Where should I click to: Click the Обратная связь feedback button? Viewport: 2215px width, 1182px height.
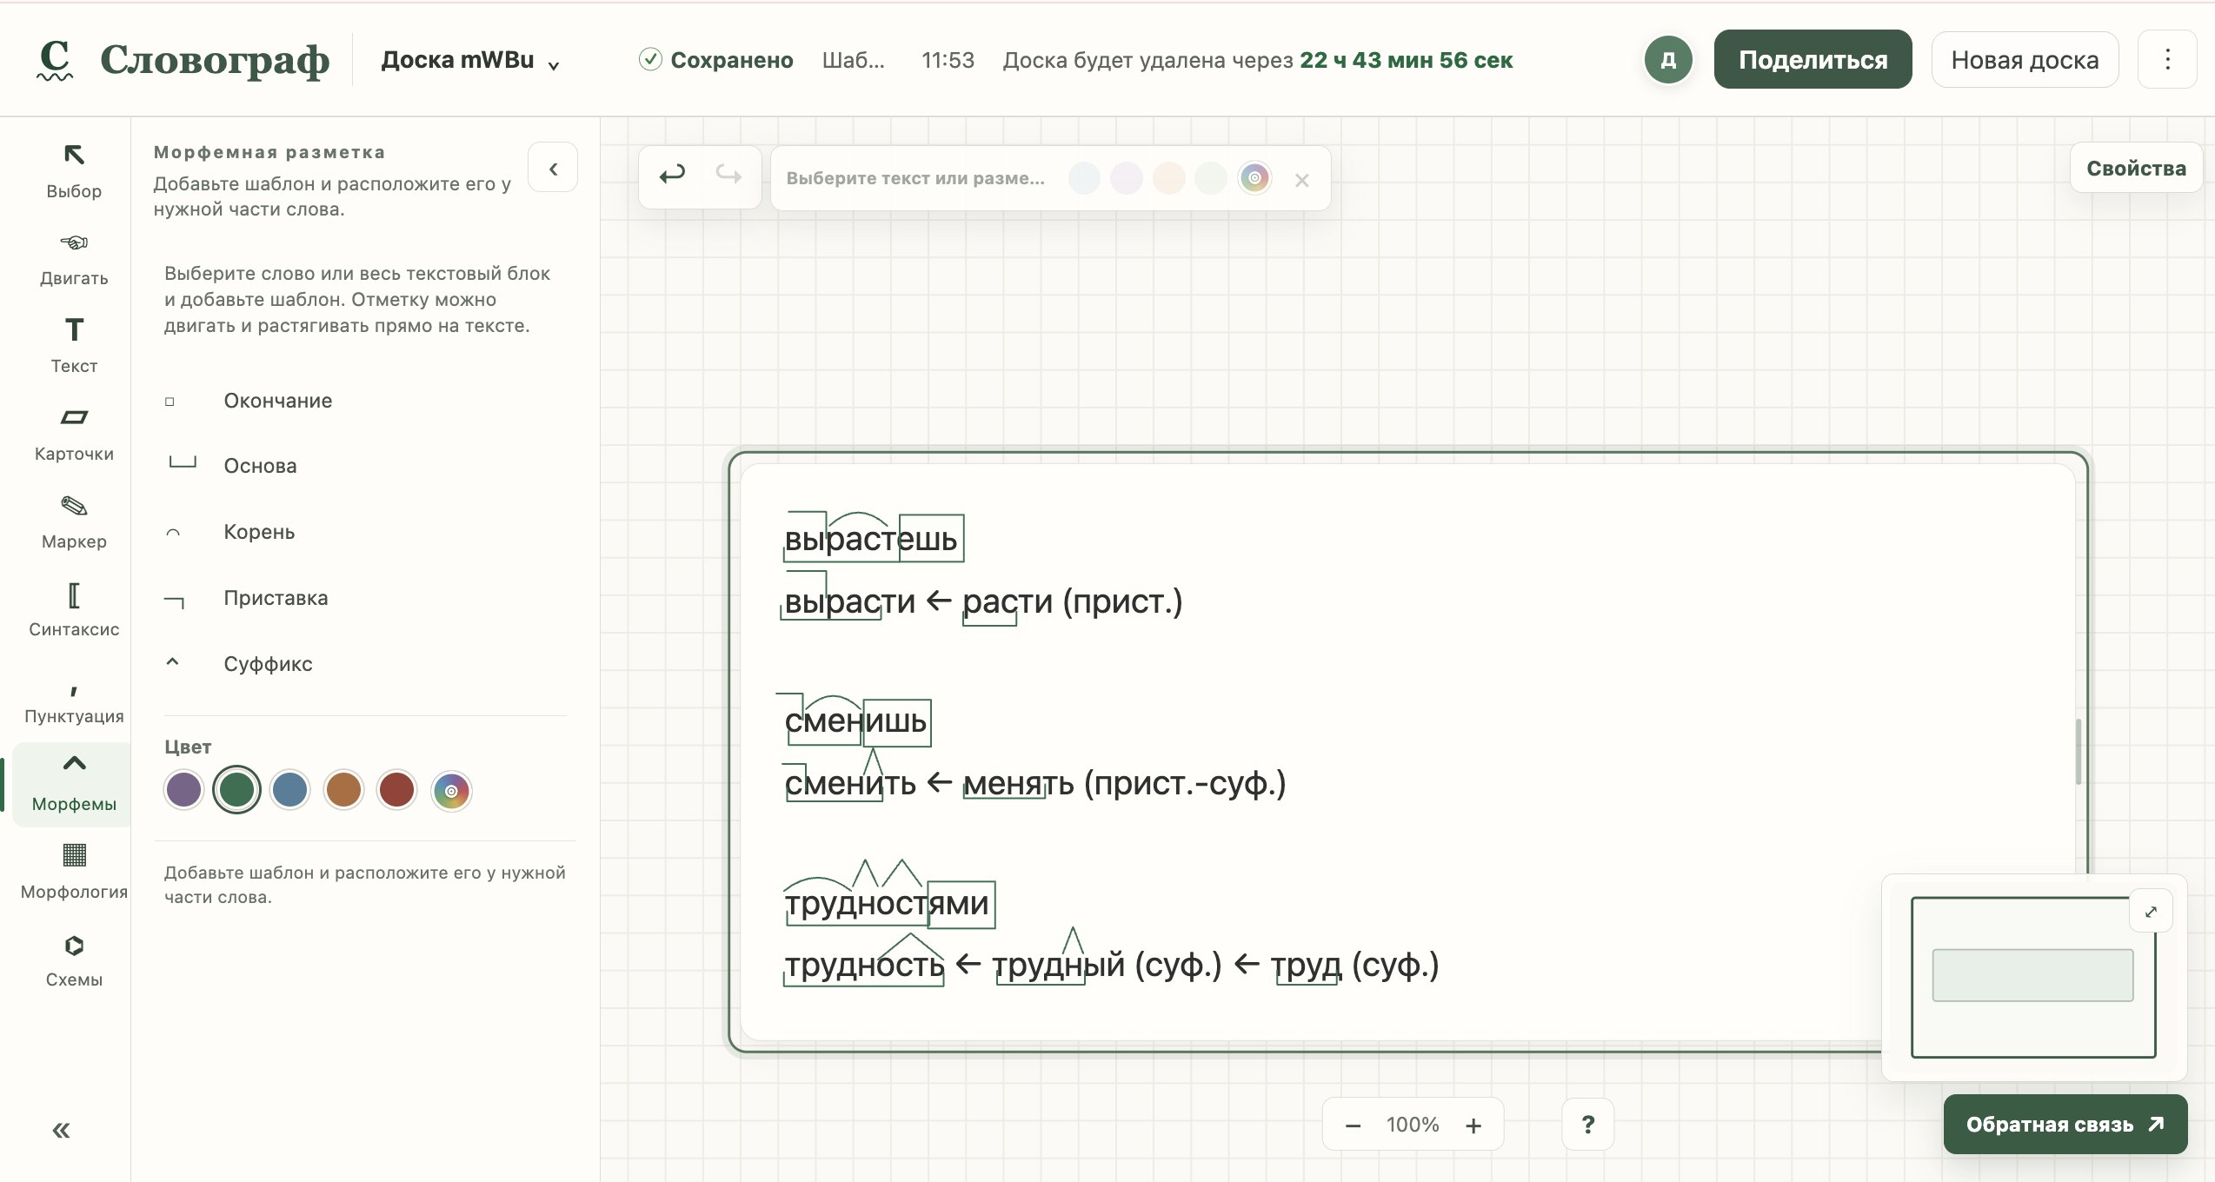pos(2065,1125)
